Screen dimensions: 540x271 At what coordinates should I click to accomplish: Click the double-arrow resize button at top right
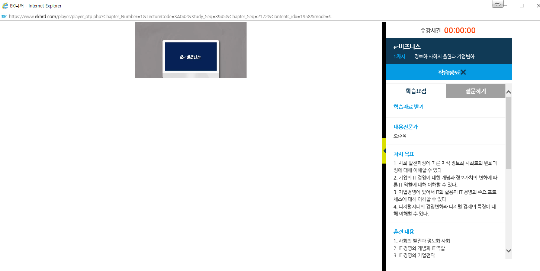(x=498, y=4)
